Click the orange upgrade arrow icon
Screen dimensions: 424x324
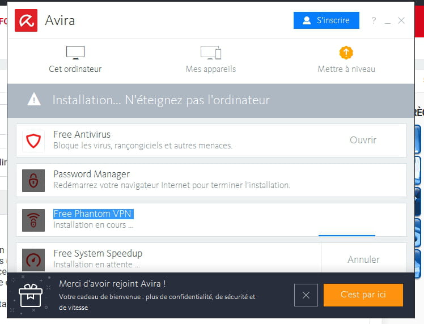(x=346, y=53)
